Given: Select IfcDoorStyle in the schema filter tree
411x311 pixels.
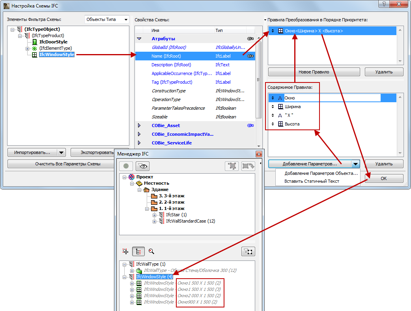Looking at the screenshot, I should click(x=53, y=42).
